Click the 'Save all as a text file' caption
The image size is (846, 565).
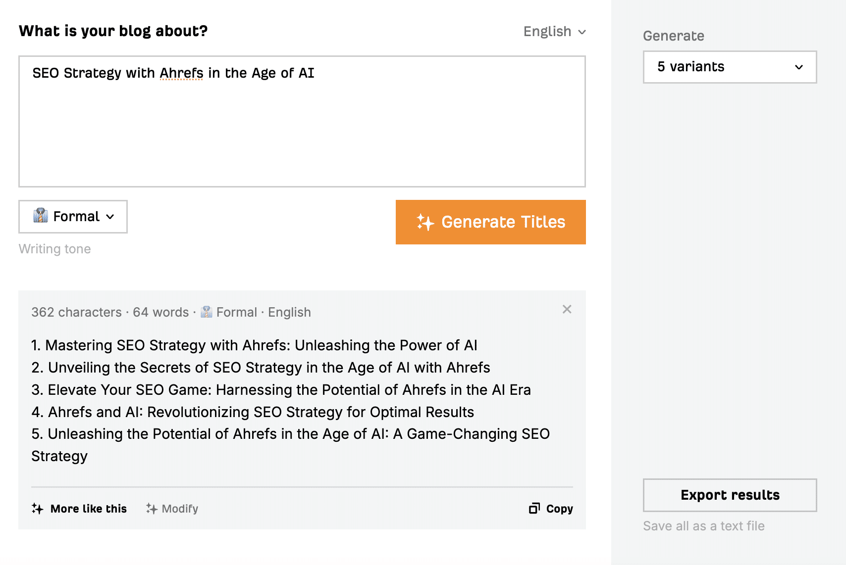click(x=704, y=526)
